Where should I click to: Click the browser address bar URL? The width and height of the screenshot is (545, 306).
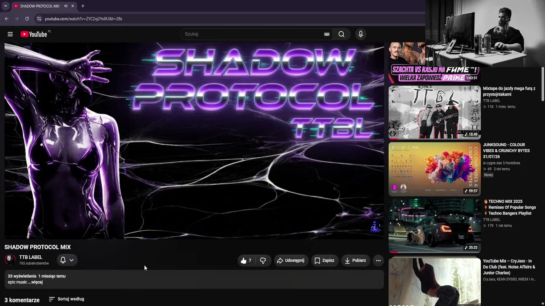(83, 19)
